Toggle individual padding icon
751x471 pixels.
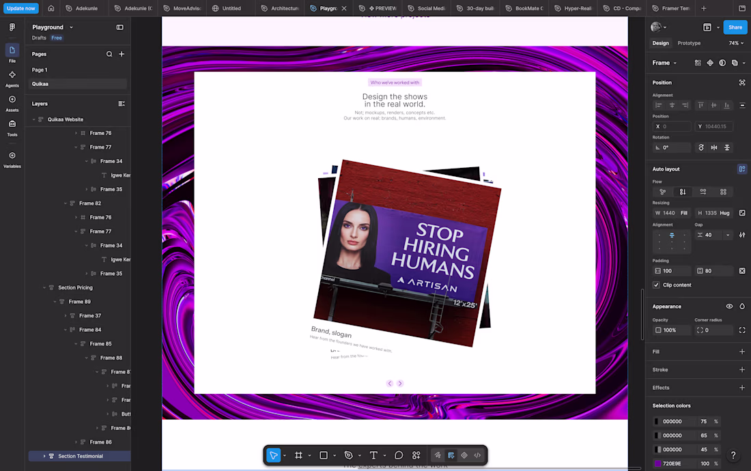tap(742, 271)
